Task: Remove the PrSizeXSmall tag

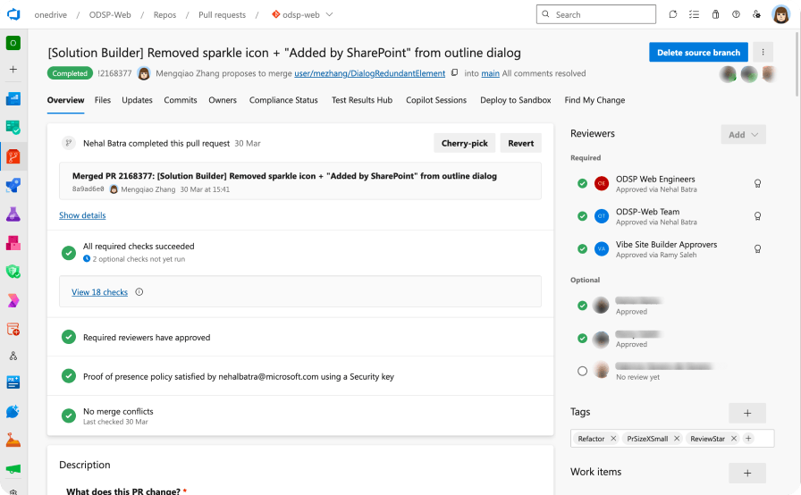Action: click(677, 439)
